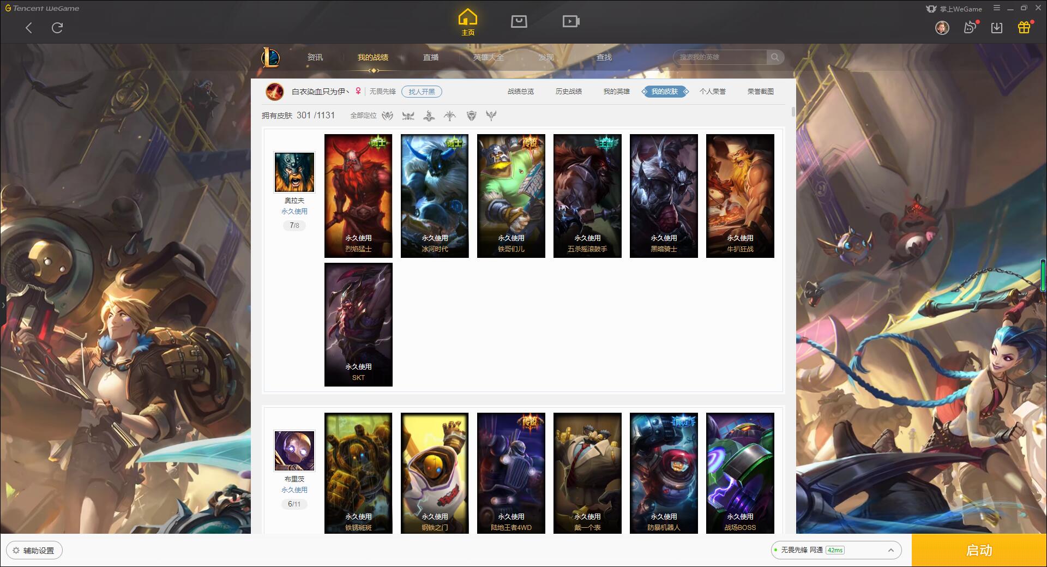Open the download manager icon
The height and width of the screenshot is (567, 1047).
[997, 28]
